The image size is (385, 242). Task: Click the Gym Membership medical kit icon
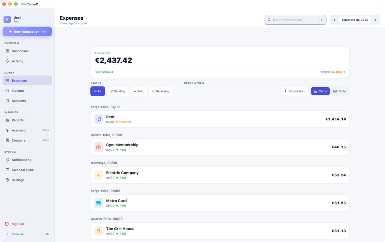pos(99,147)
